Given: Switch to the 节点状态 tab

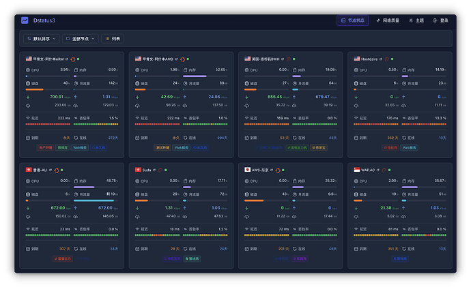Looking at the screenshot, I should 353,20.
